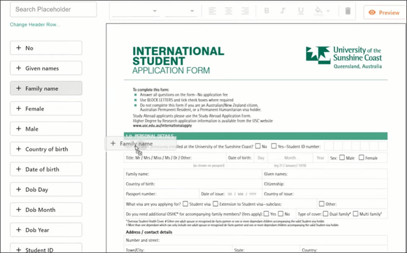This screenshot has width=407, height=253.
Task: Select the Family name placeholder button
Action: [46, 88]
